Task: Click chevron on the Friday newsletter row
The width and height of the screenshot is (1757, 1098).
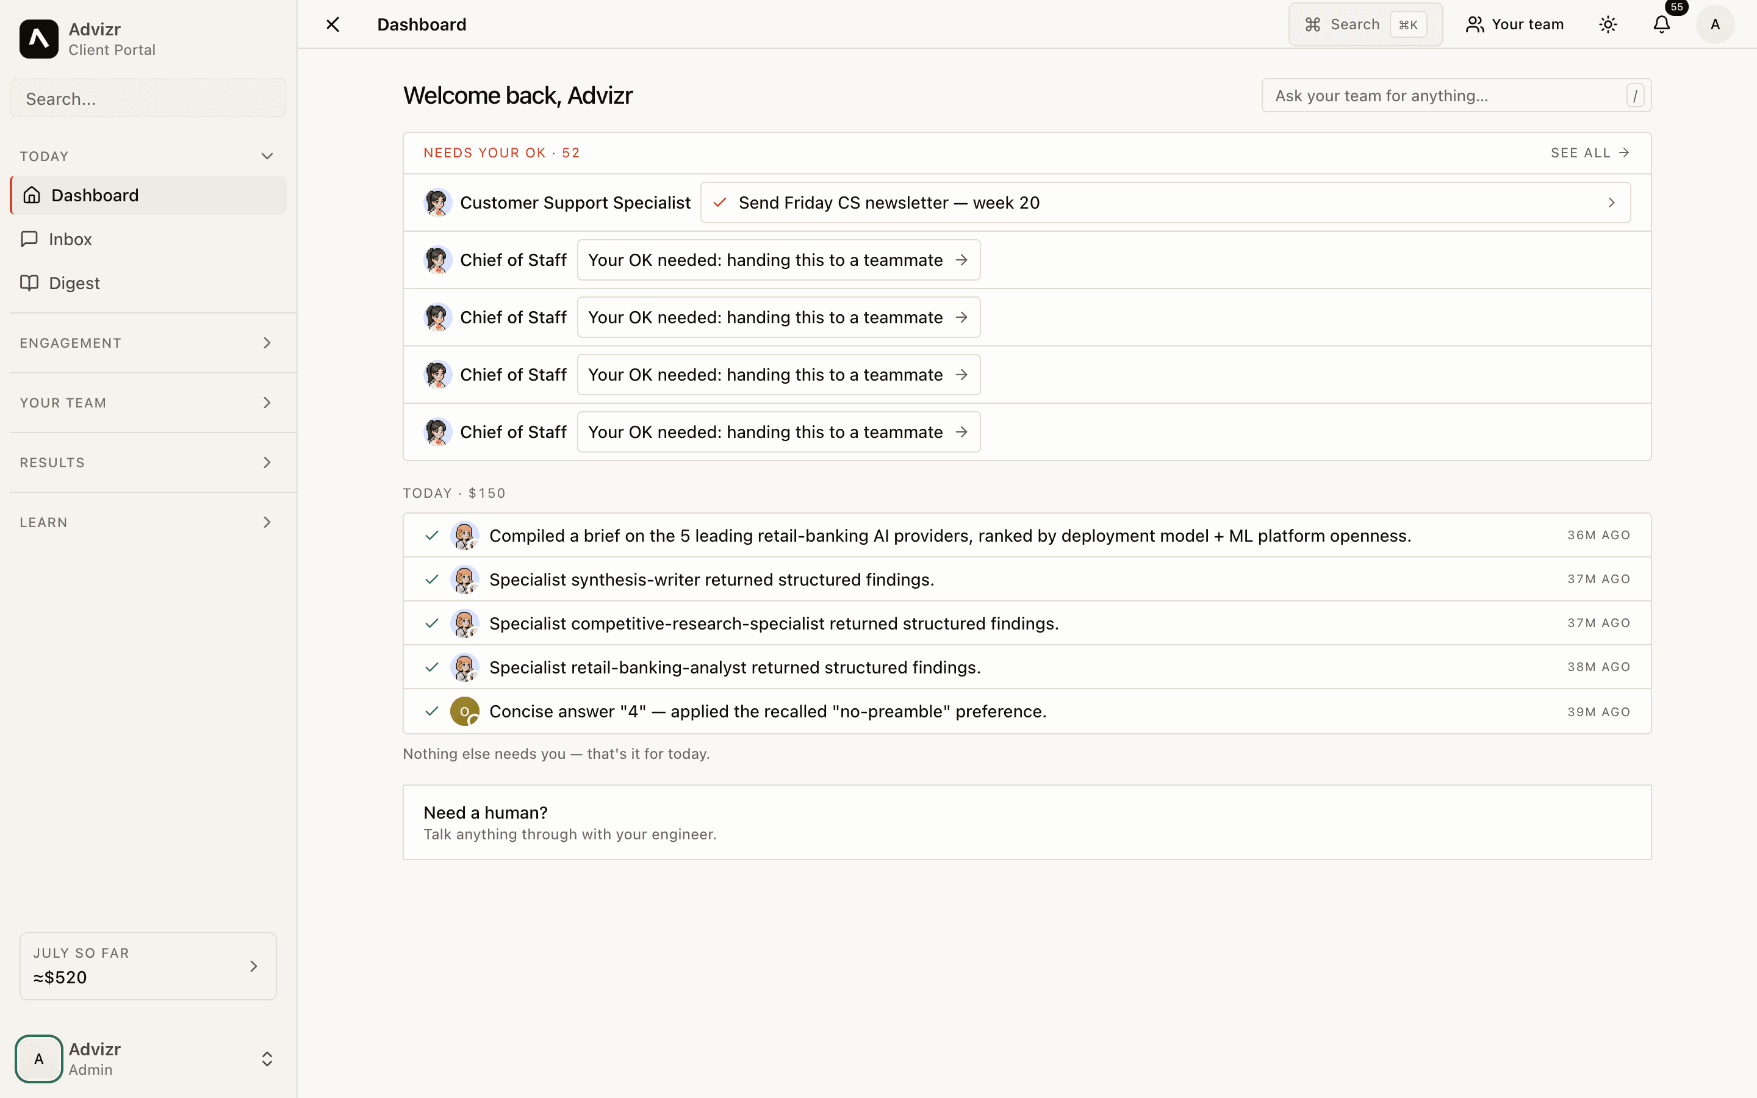Action: (1611, 203)
